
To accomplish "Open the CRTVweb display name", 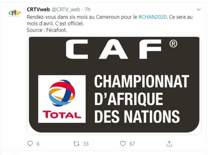I will (x=38, y=9).
